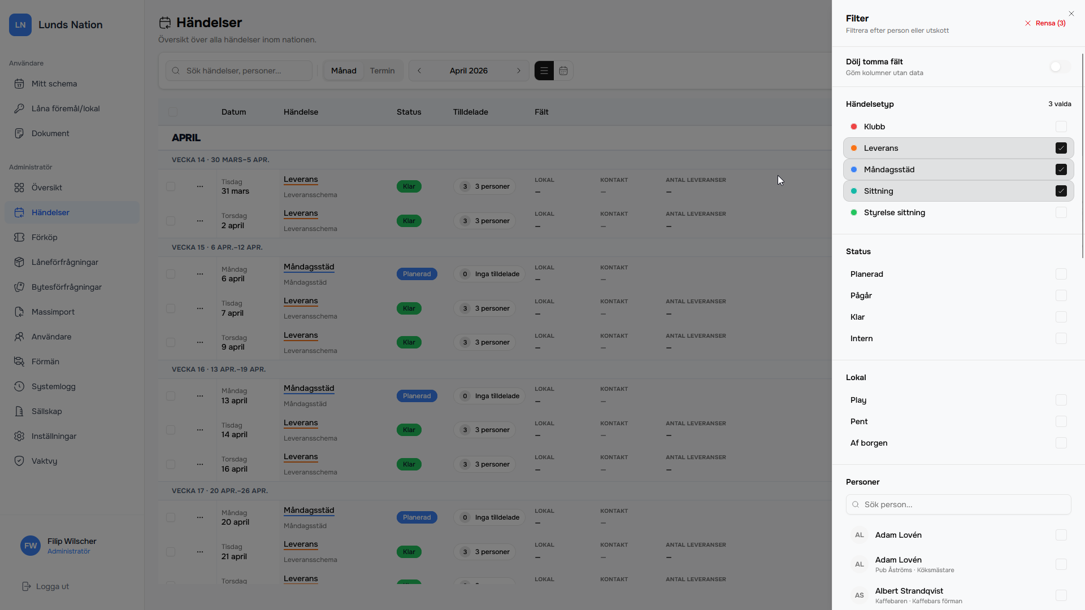Check the Klubb event type checkbox
The width and height of the screenshot is (1085, 610).
(x=1061, y=127)
